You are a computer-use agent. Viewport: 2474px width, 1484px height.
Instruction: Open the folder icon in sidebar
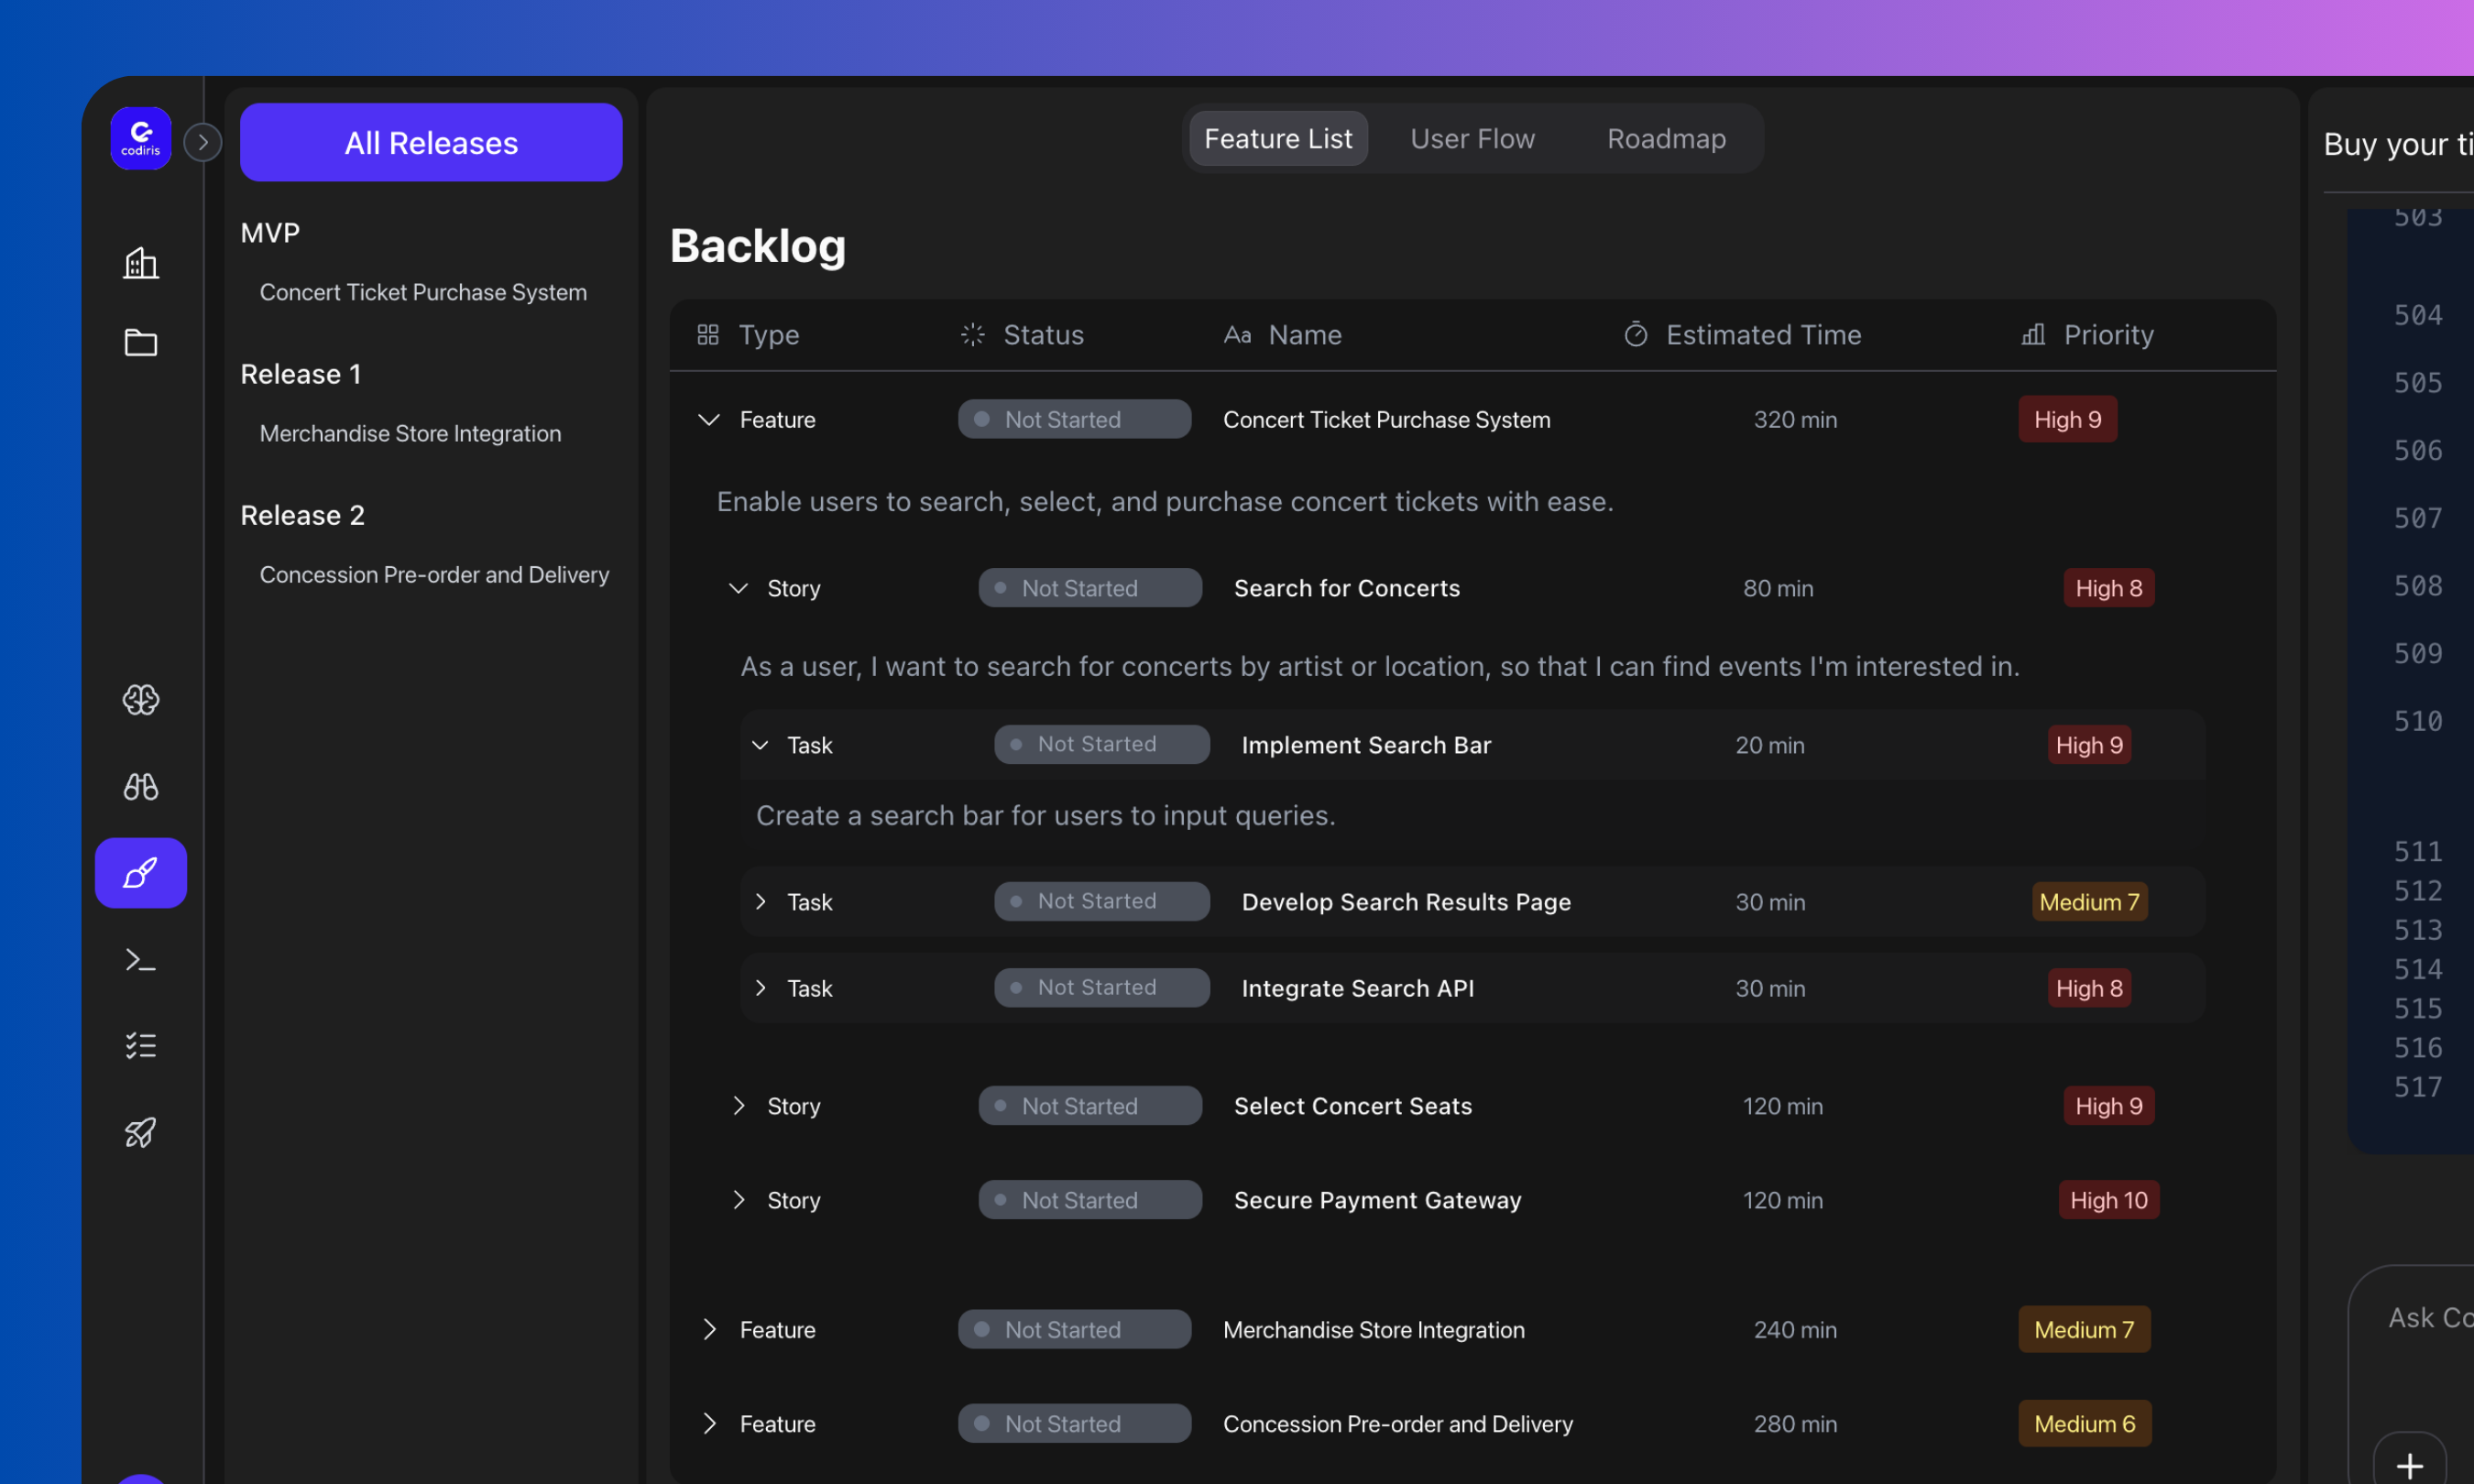click(x=140, y=343)
